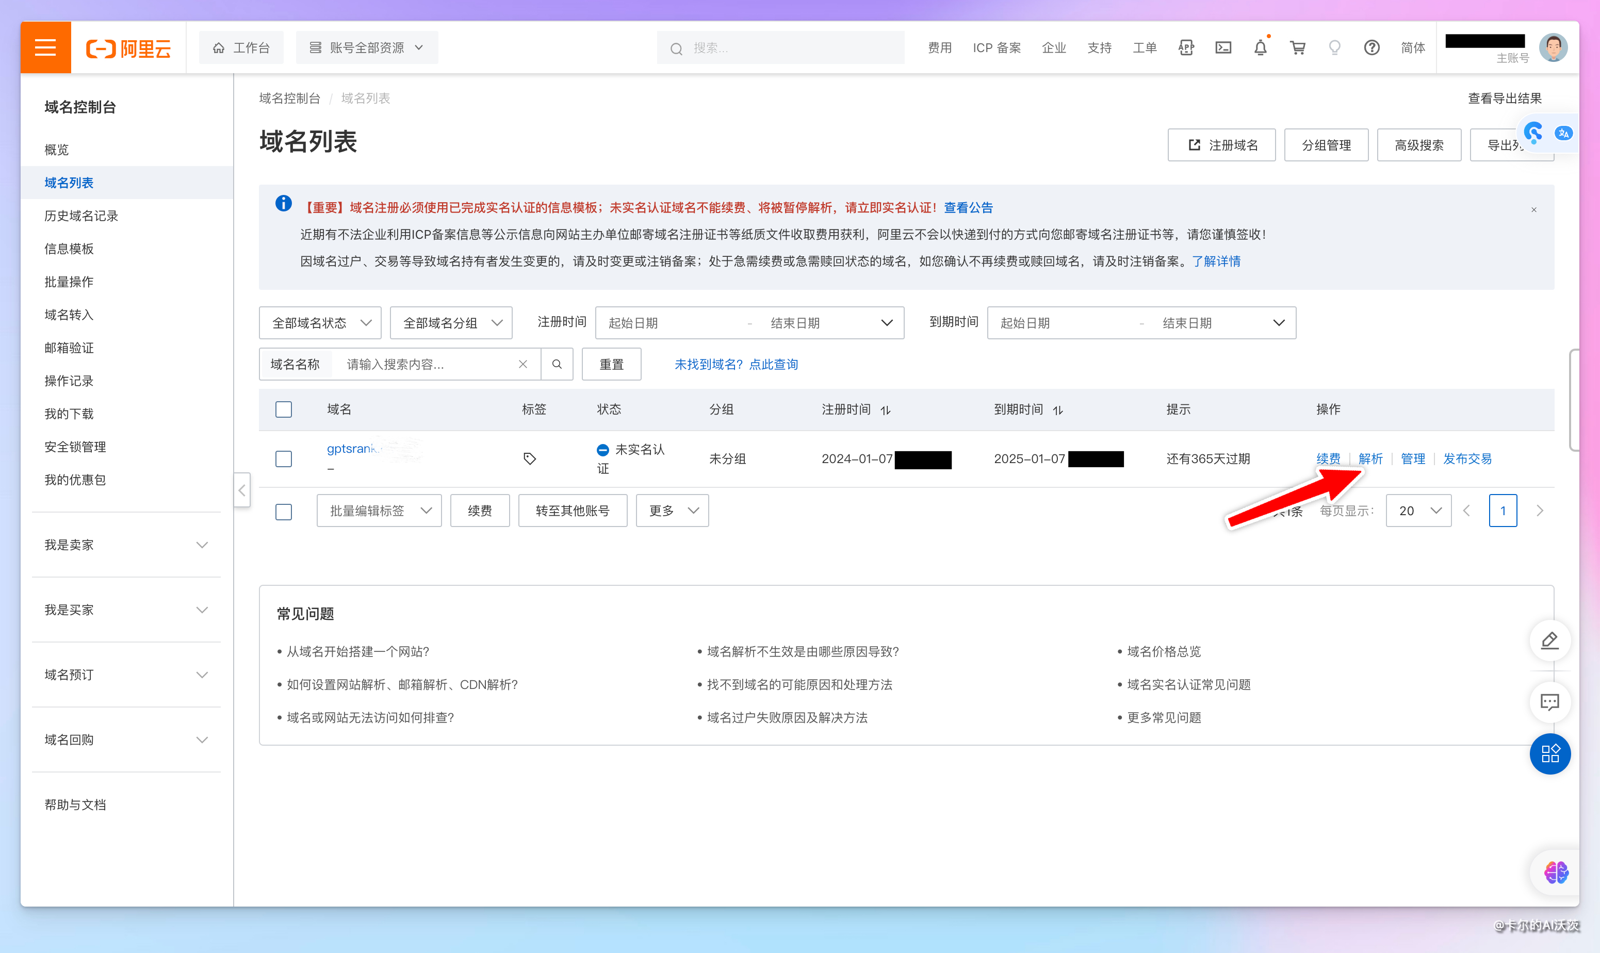Screen dimensions: 1600x953
Task: Click the user avatar picture
Action: 1553,47
